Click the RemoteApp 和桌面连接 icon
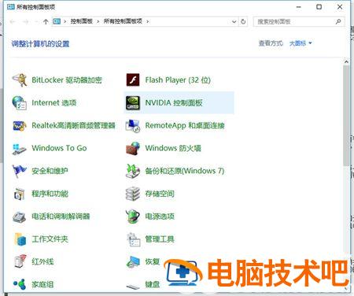This screenshot has width=354, height=296. (133, 125)
